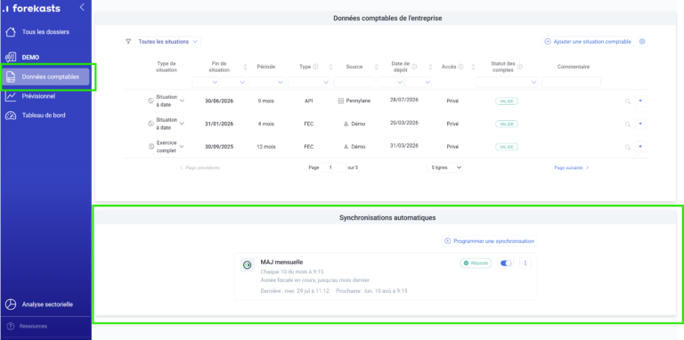Click the magnifier icon on the 30/09/2025 row
The width and height of the screenshot is (684, 340).
click(628, 147)
